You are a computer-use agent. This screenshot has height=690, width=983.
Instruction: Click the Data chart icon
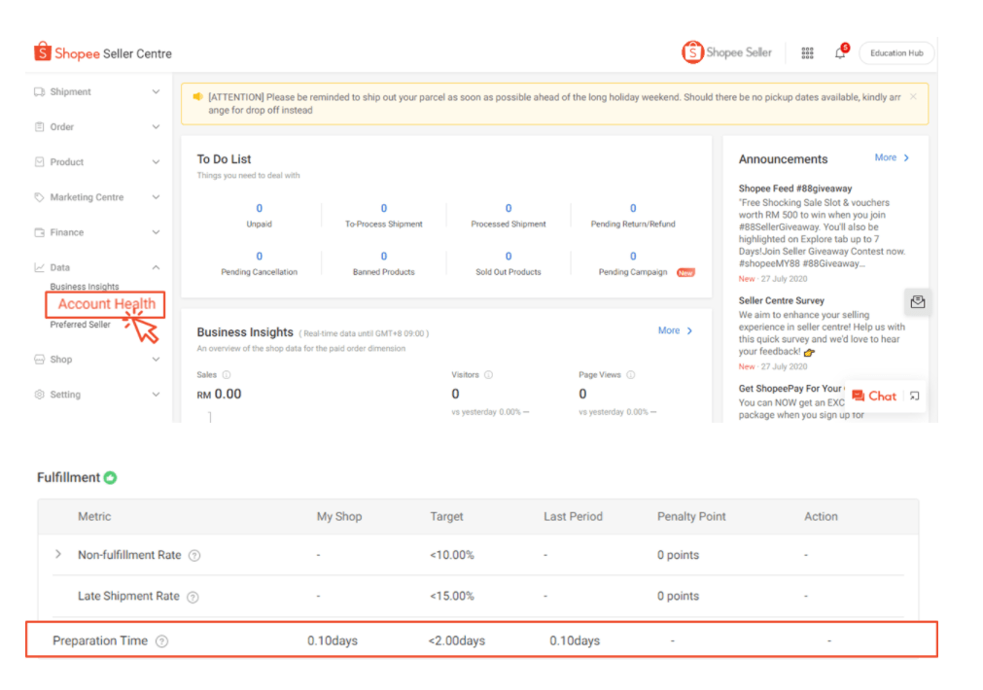[40, 267]
